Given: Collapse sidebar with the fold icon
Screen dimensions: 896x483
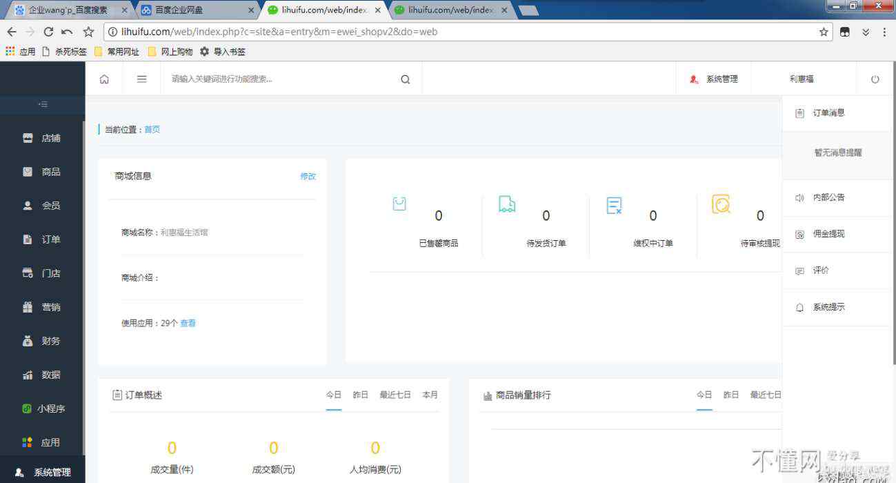Looking at the screenshot, I should [x=43, y=105].
